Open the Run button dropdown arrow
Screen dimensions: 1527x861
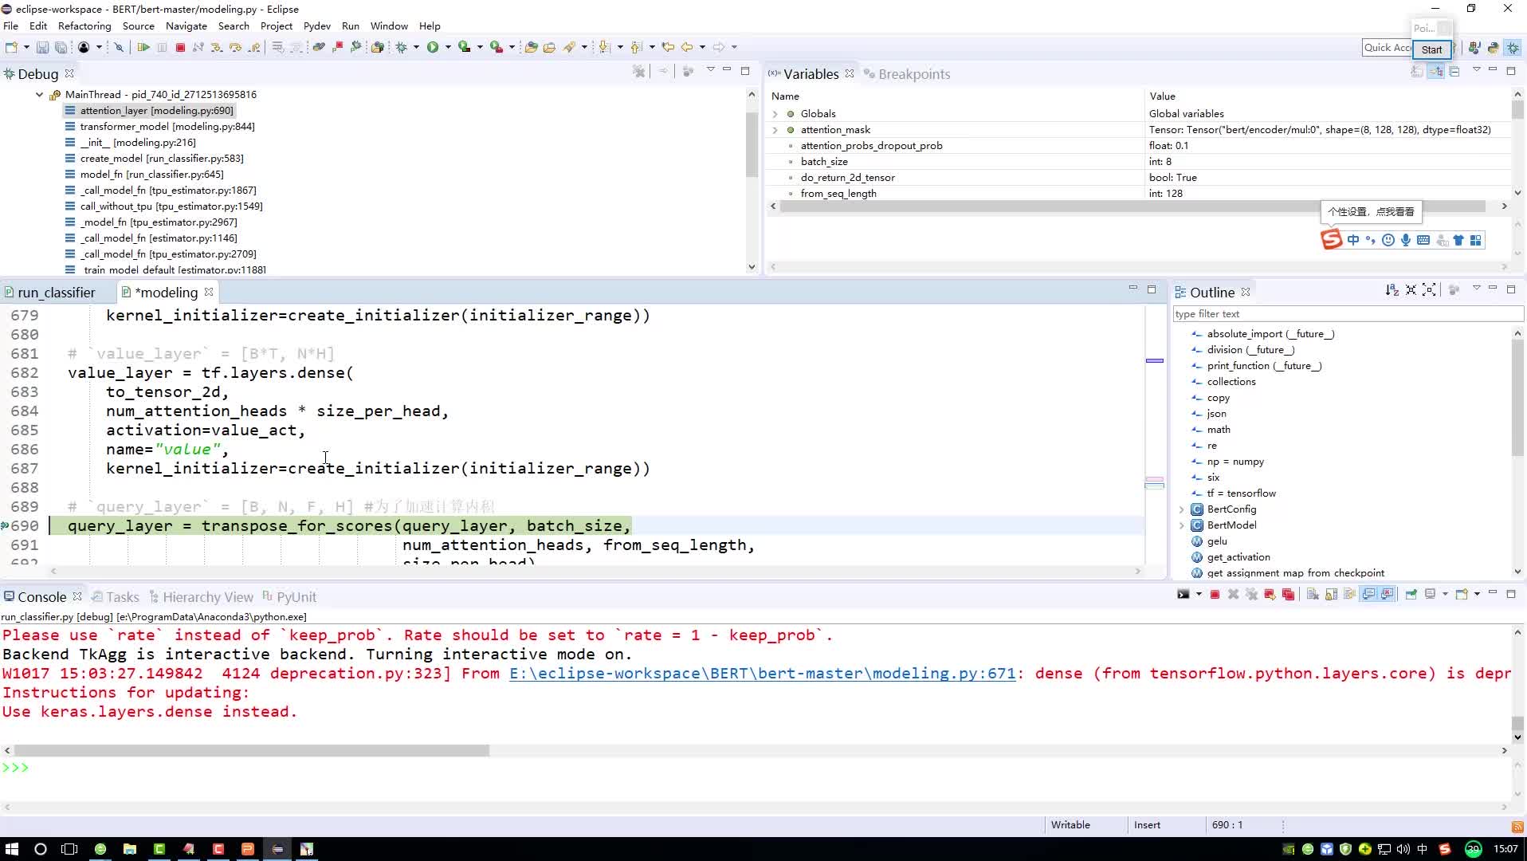point(448,48)
